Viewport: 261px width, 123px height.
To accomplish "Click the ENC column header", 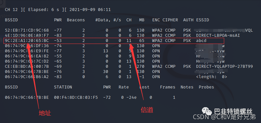I will 156,20.
